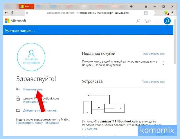Viewport: 180px width, 139px height.
Task: Open the browser hamburger menu in title bar
Action: click(x=146, y=7)
